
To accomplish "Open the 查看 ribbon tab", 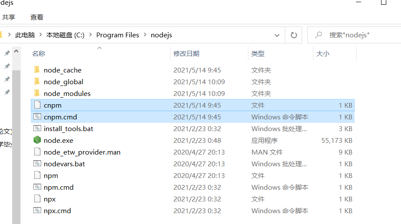I will 37,17.
